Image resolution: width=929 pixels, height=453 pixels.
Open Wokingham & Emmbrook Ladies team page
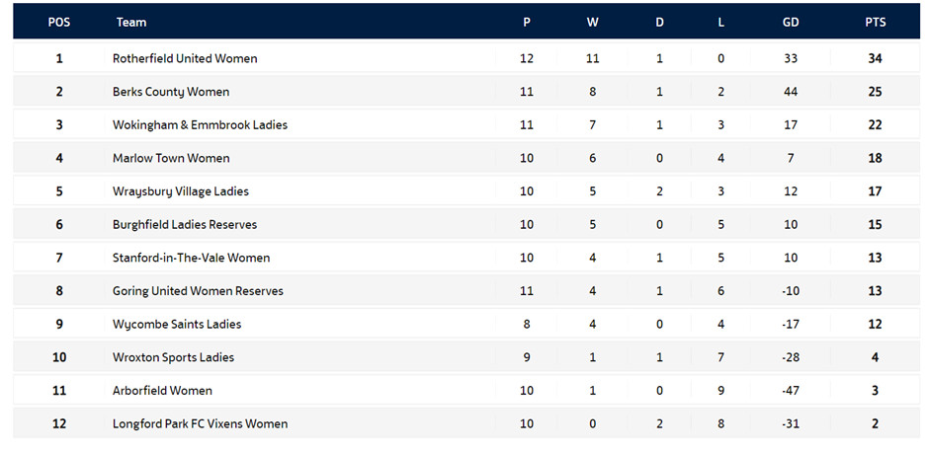tap(200, 125)
